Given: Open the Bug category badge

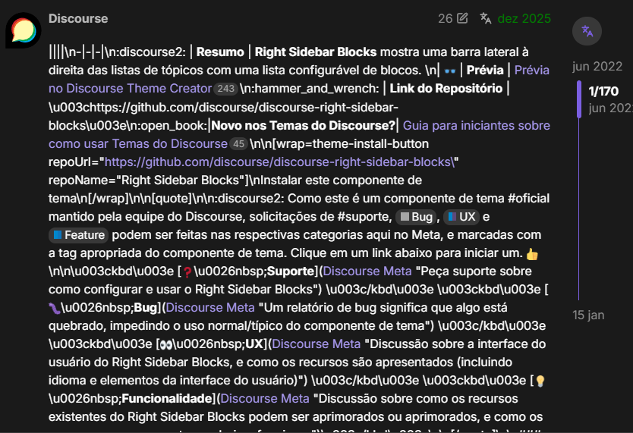Looking at the screenshot, I should [x=416, y=217].
